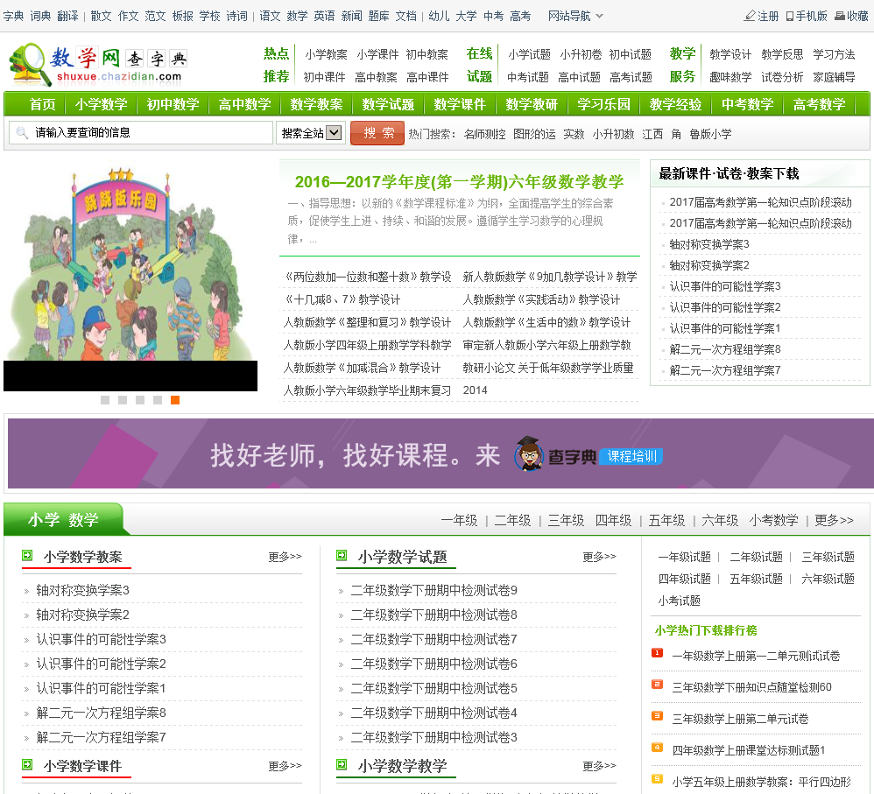Click the rank 2 badge in download ranking

(657, 685)
